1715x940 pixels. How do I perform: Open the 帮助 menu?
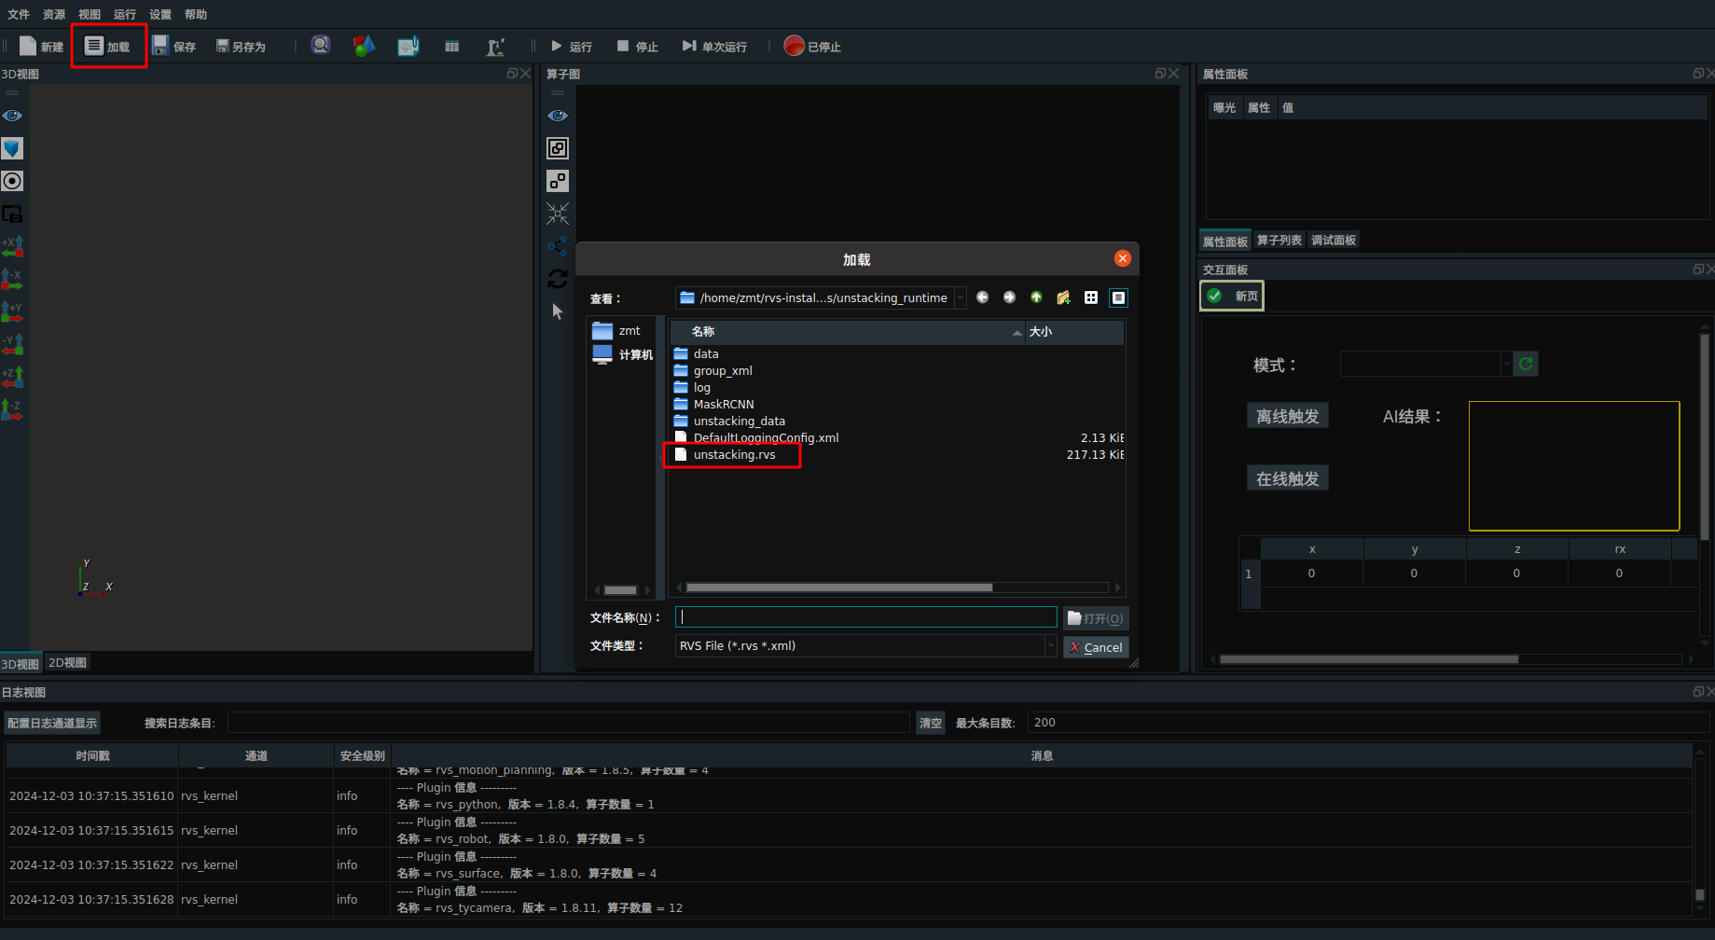point(196,14)
